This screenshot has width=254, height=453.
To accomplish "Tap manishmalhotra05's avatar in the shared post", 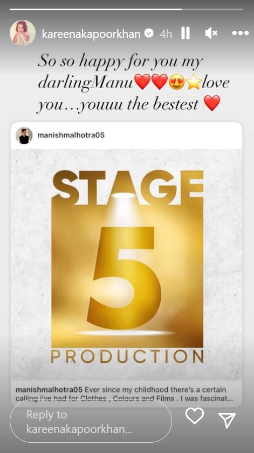I will pyautogui.click(x=24, y=135).
